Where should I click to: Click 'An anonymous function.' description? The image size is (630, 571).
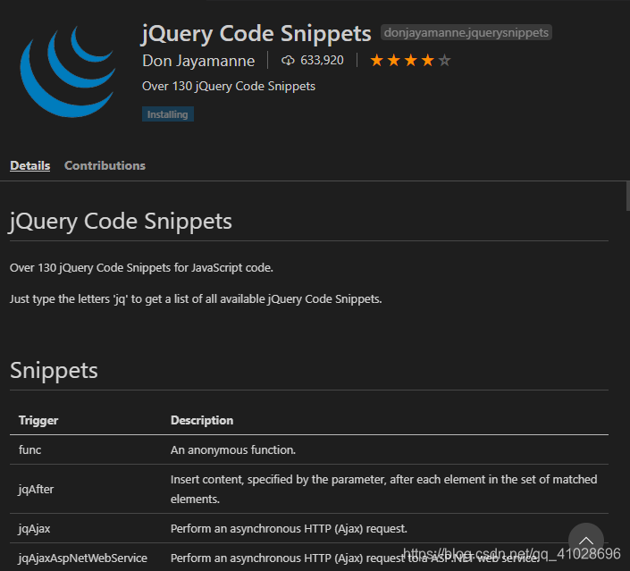click(233, 449)
